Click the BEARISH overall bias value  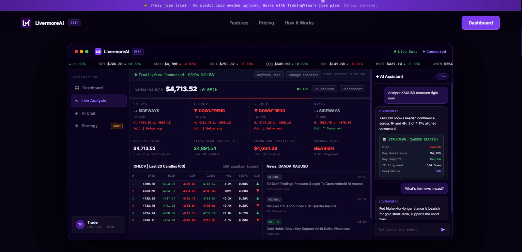[x=324, y=148]
